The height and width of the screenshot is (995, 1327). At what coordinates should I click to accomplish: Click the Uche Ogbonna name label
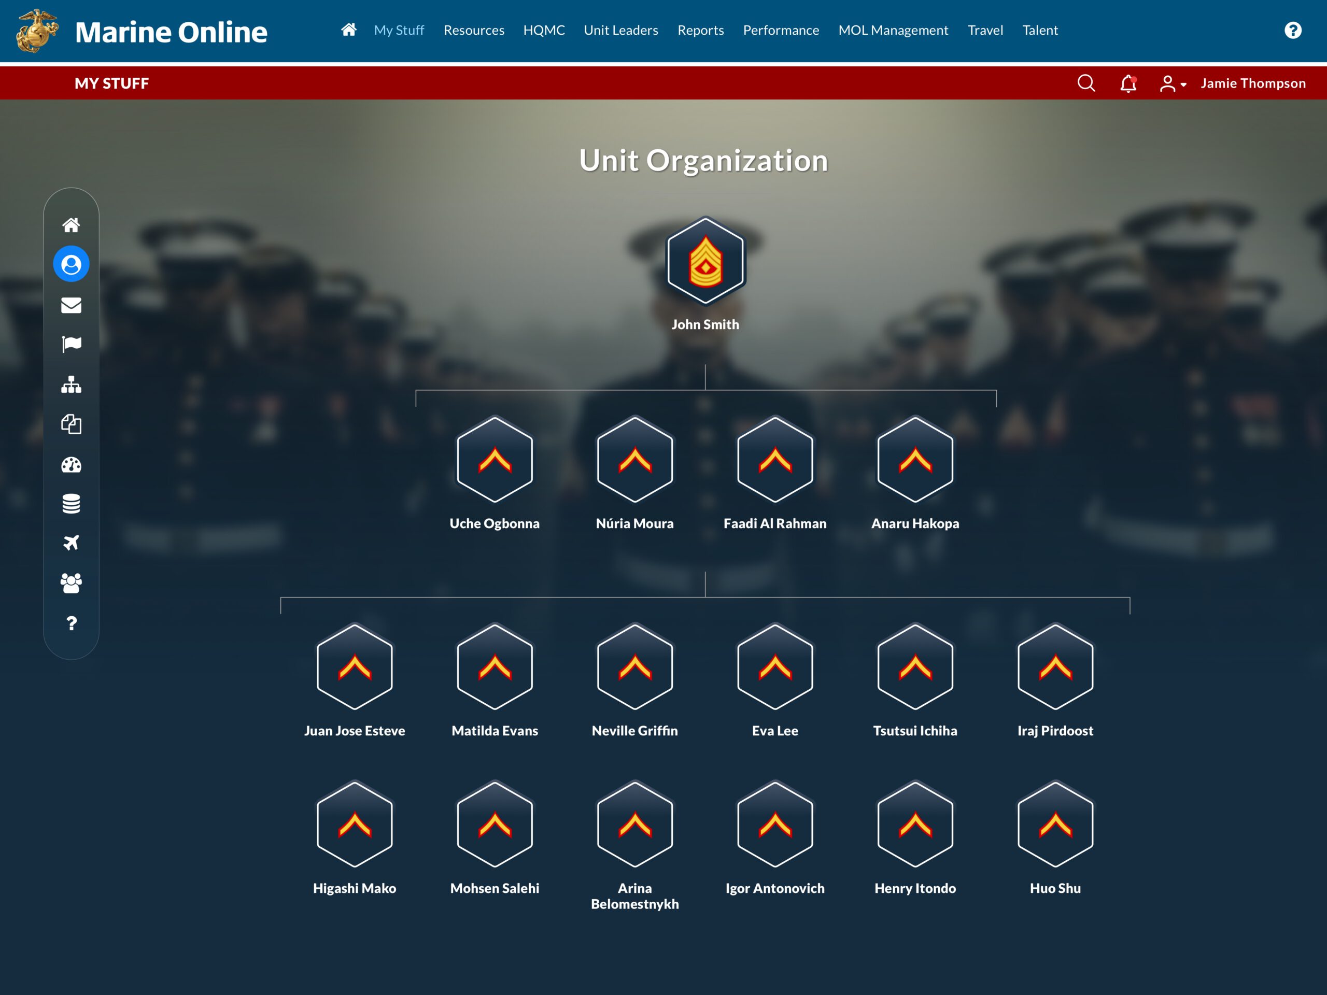point(495,523)
